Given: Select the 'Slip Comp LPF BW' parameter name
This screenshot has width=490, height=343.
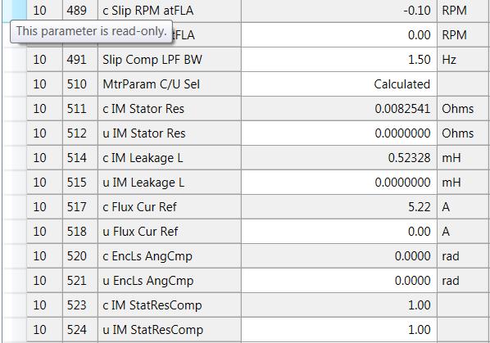Looking at the screenshot, I should coord(152,60).
